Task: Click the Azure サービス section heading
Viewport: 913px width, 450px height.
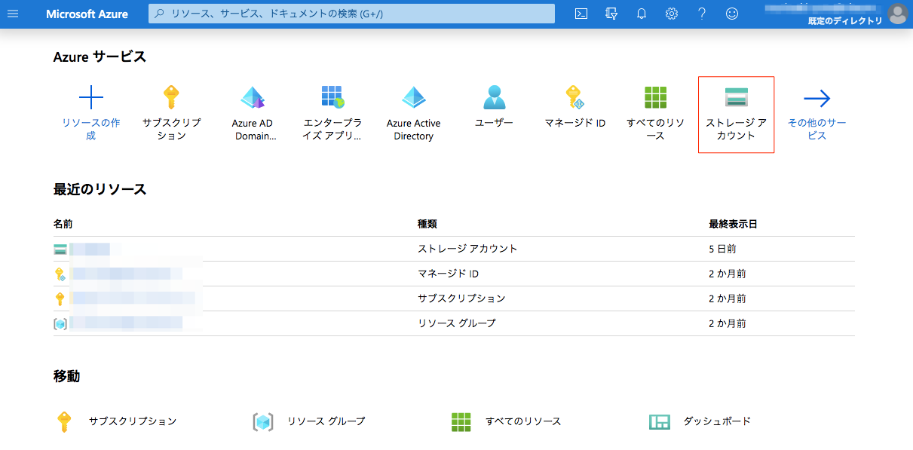Action: point(100,57)
